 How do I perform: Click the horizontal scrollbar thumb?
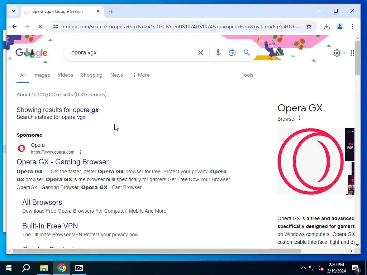click(157, 251)
